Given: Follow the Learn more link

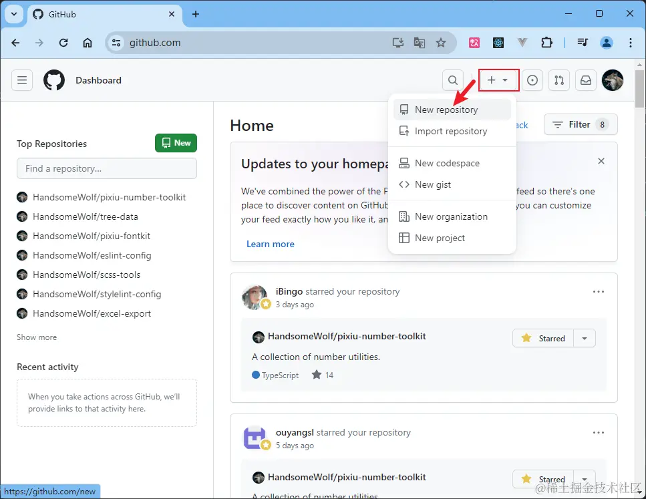Looking at the screenshot, I should pos(271,244).
